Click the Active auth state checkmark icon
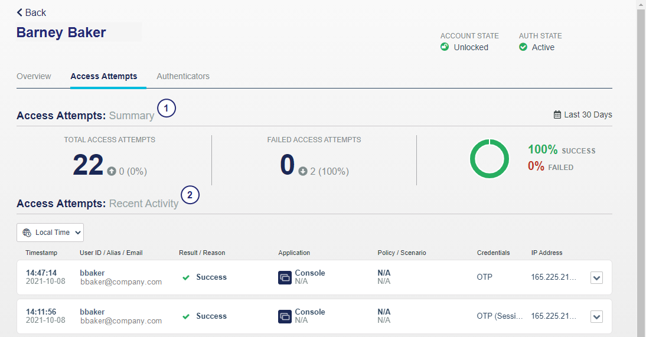Screen dimensions: 646x337 point(523,47)
